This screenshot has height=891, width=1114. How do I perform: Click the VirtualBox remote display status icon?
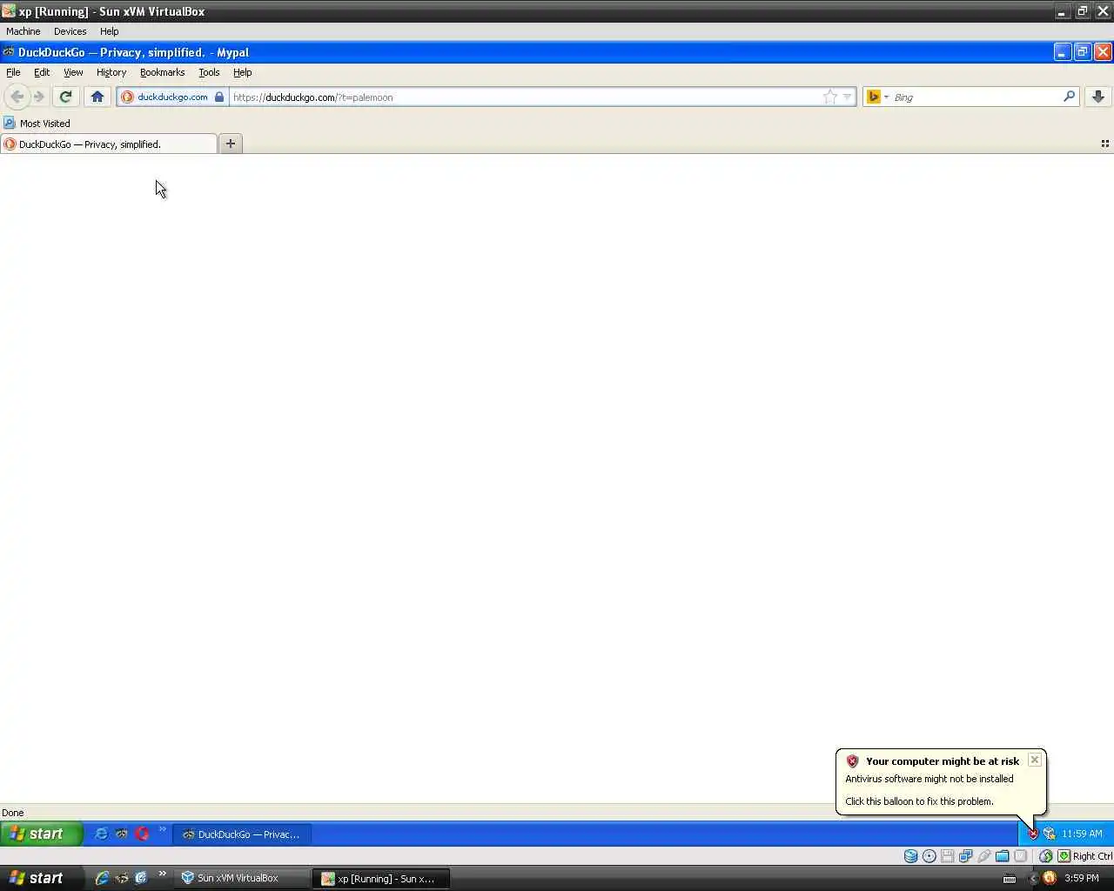[x=1021, y=856]
